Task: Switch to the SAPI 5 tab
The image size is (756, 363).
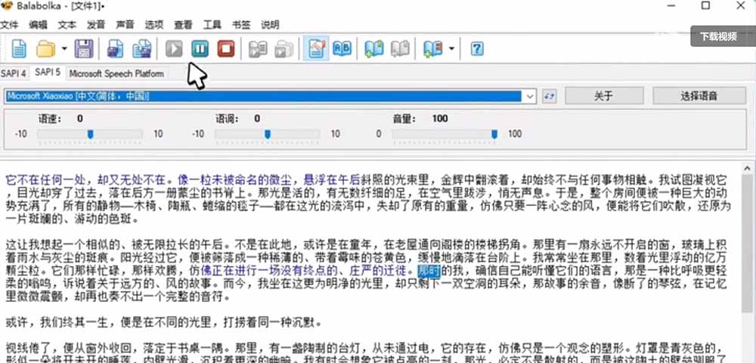Action: (48, 73)
